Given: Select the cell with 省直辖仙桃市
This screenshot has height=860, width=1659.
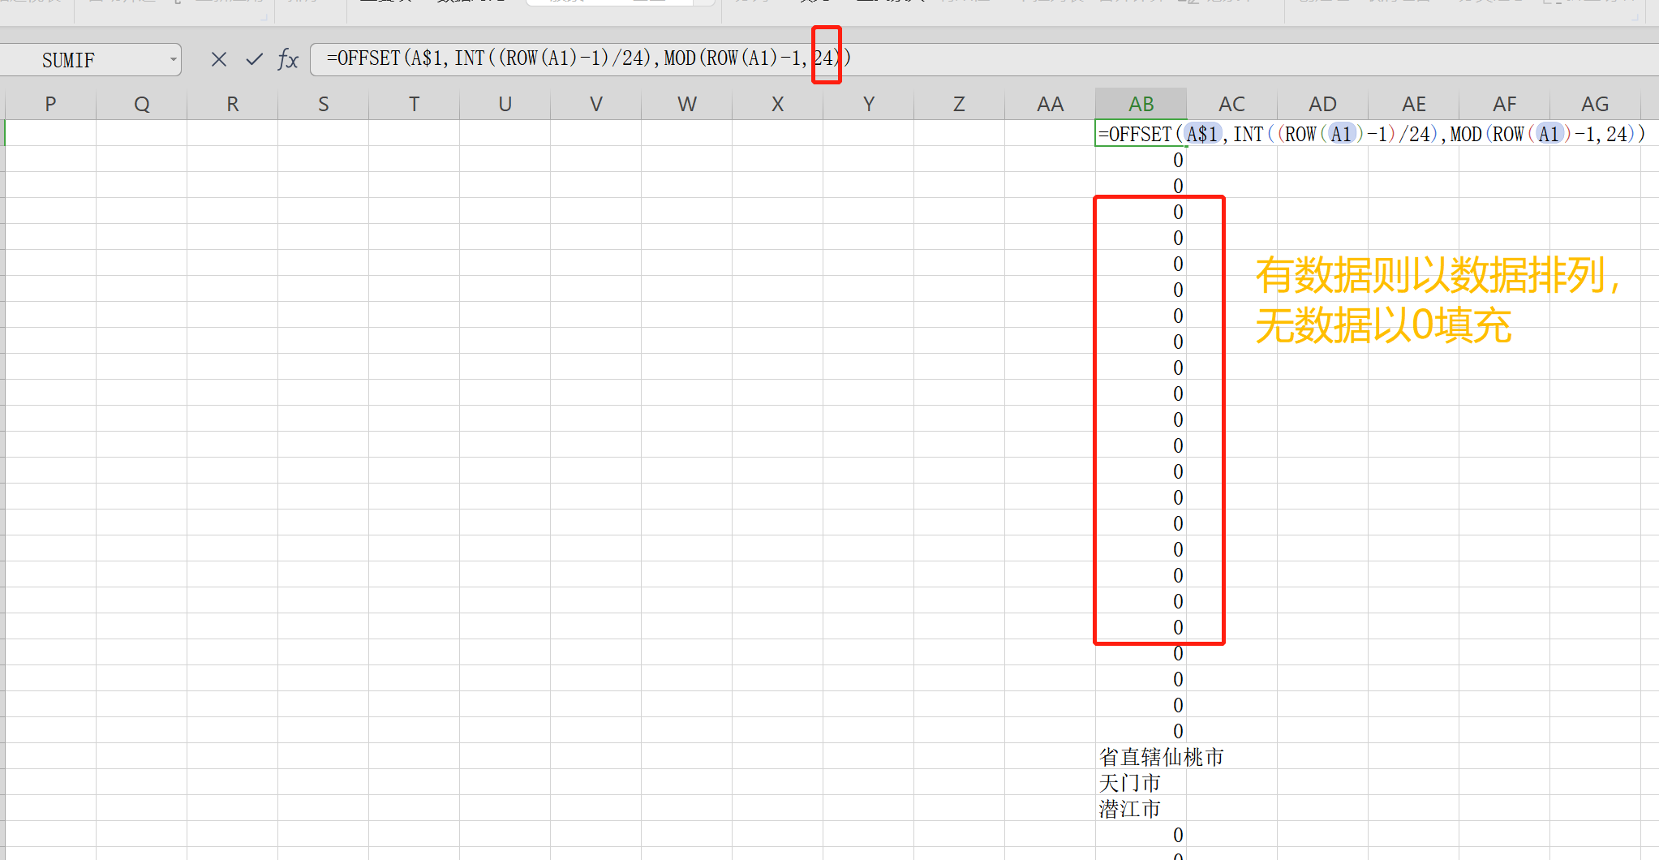Looking at the screenshot, I should pyautogui.click(x=1141, y=756).
